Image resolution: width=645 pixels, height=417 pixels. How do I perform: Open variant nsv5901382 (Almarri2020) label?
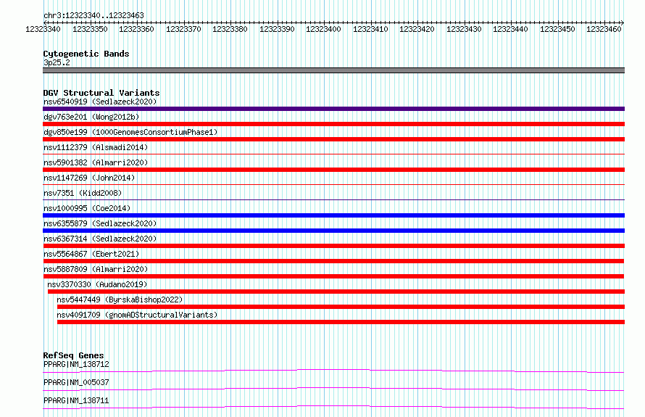pyautogui.click(x=96, y=162)
